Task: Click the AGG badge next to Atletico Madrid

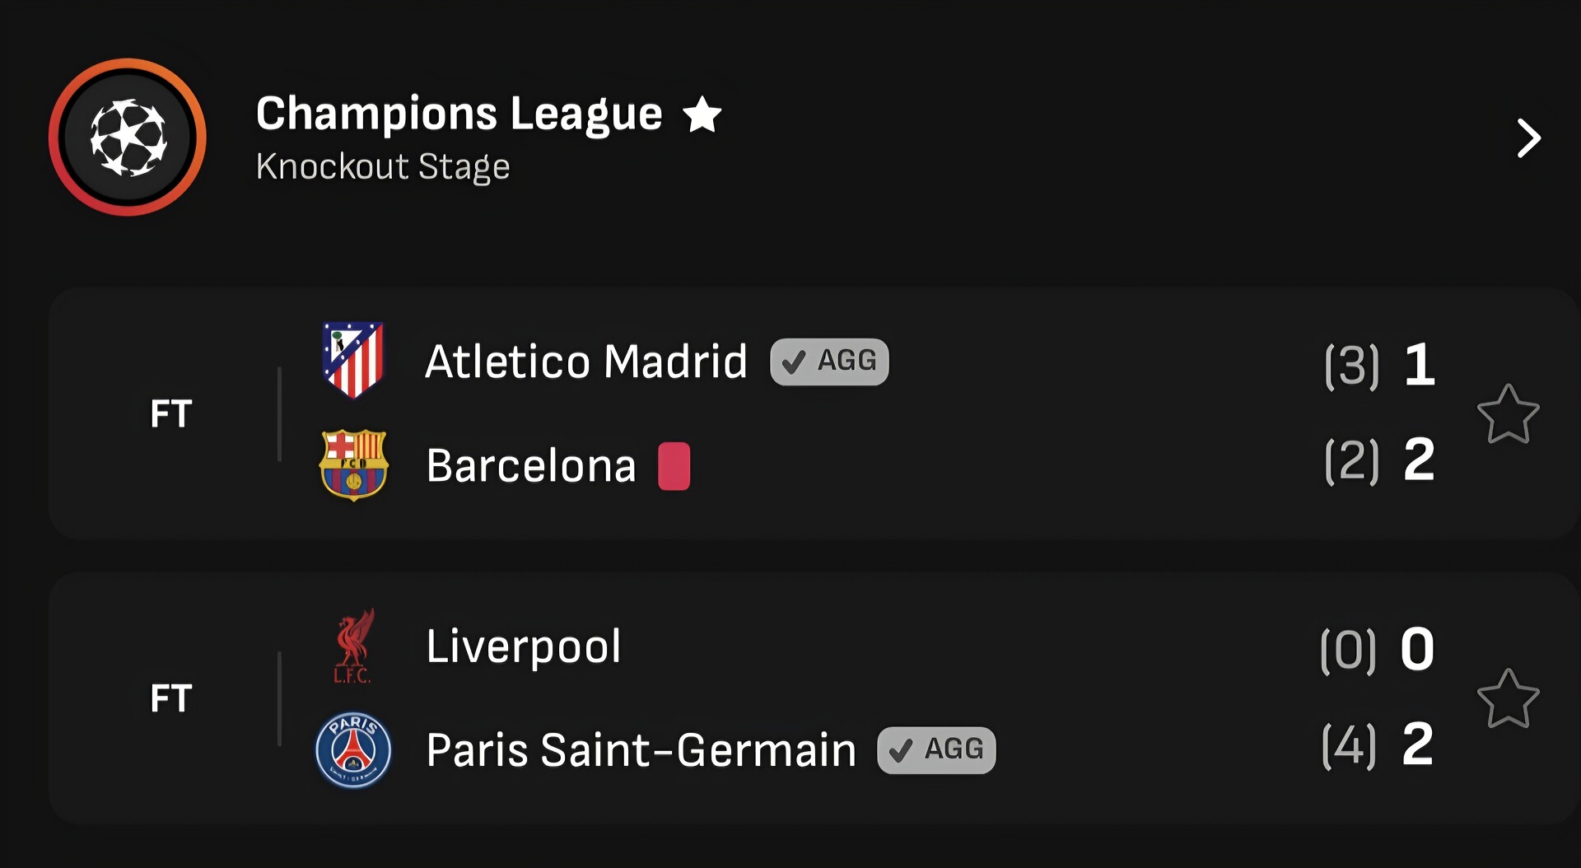Action: pyautogui.click(x=829, y=362)
